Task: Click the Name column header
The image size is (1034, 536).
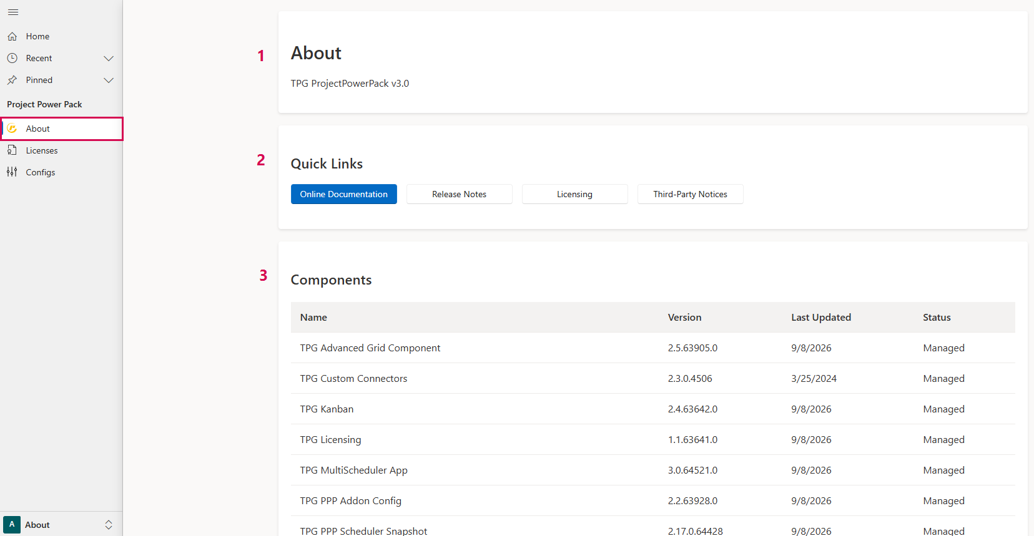Action: 313,318
